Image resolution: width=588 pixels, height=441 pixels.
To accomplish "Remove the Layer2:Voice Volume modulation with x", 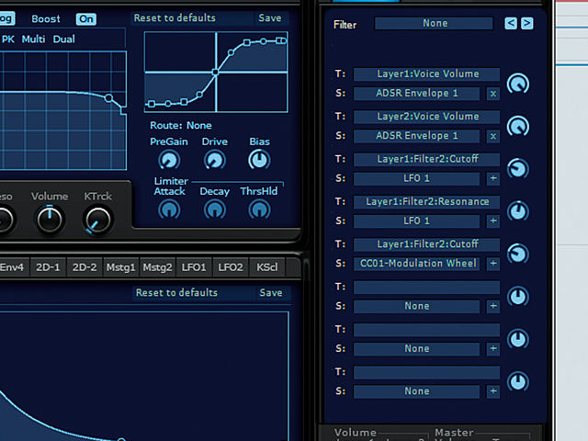I will click(x=493, y=136).
